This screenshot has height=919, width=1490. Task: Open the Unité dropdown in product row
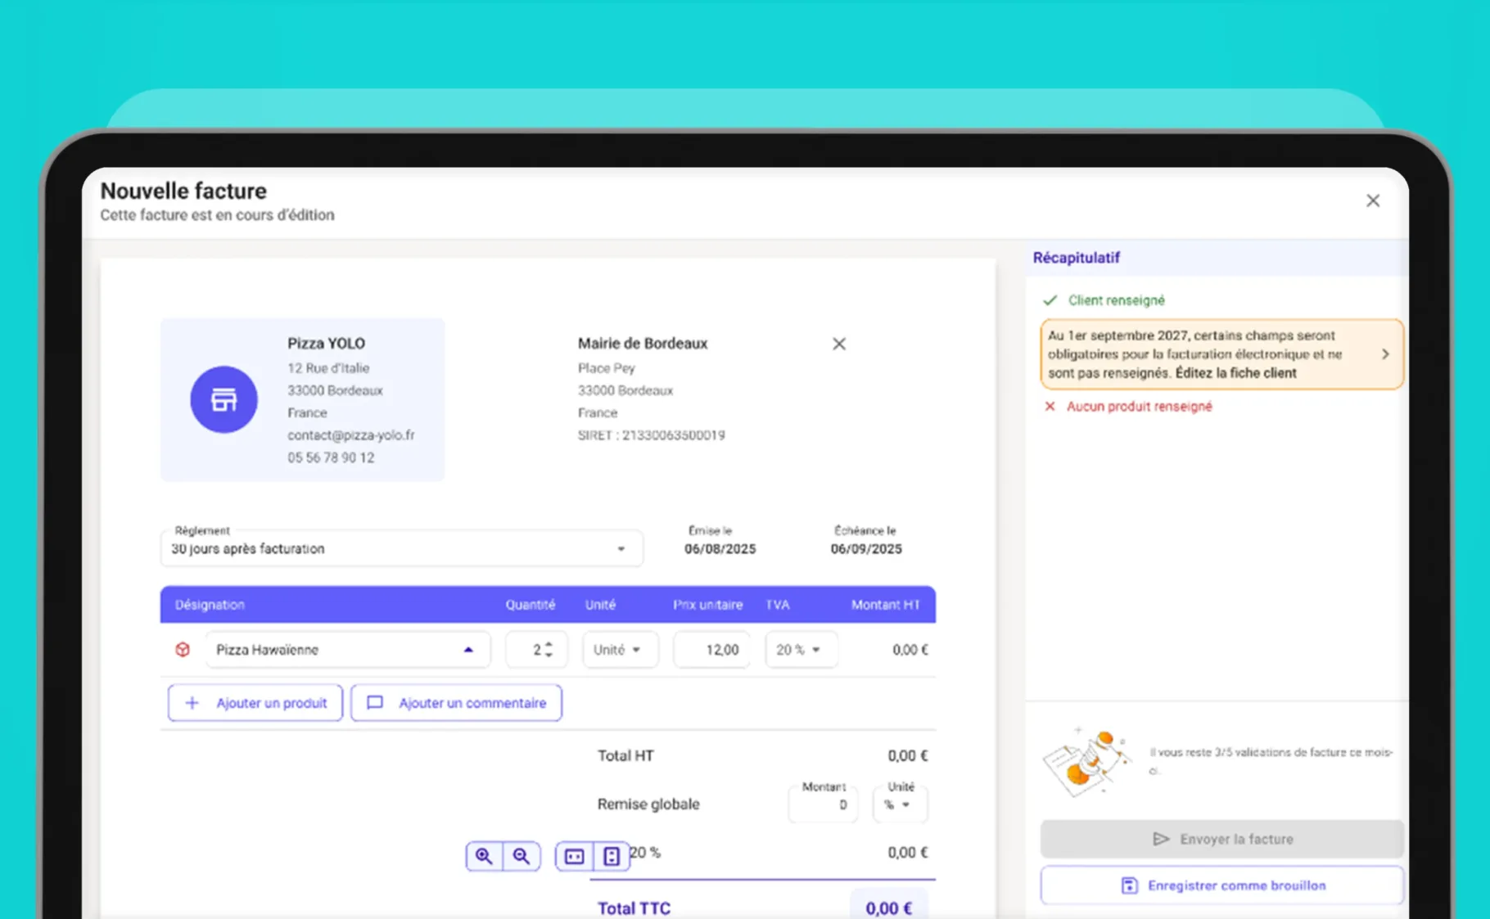pyautogui.click(x=620, y=650)
